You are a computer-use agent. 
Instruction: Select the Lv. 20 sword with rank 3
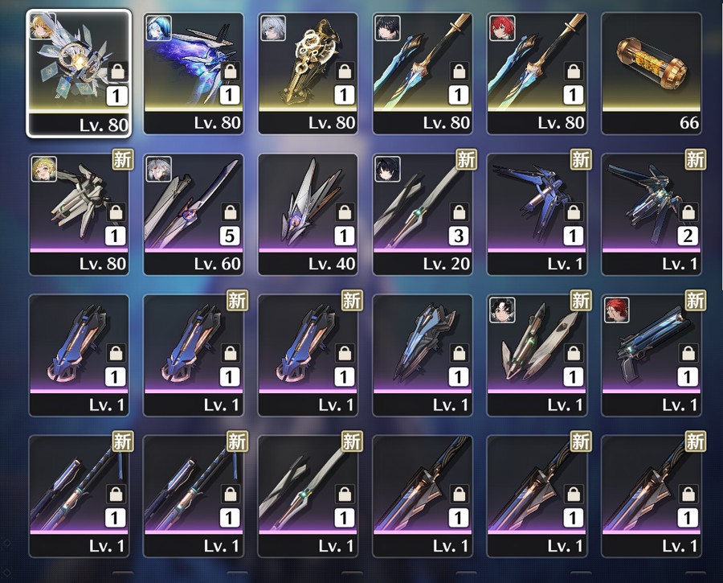click(x=423, y=215)
